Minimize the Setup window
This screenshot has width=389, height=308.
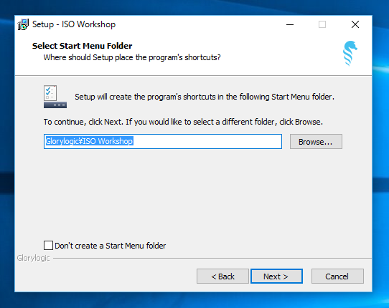point(290,24)
